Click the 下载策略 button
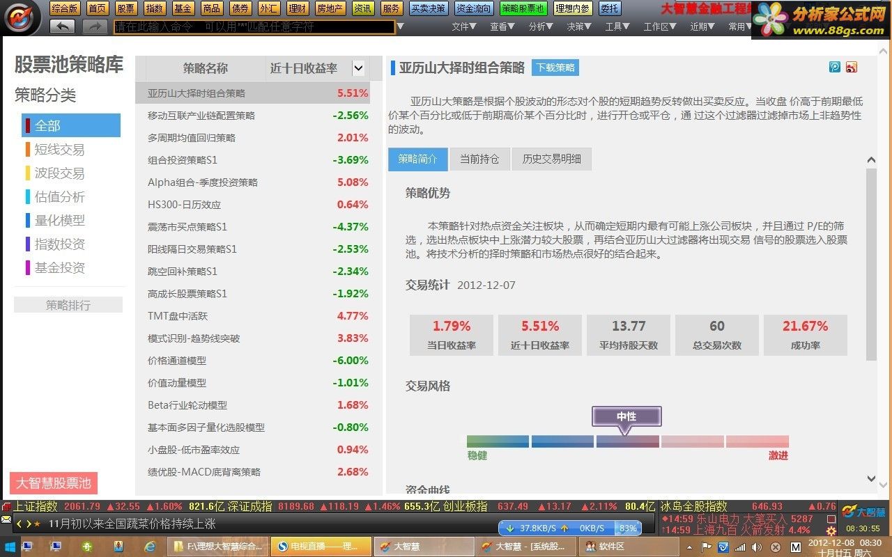Viewport: 892px width, 557px height. point(555,68)
